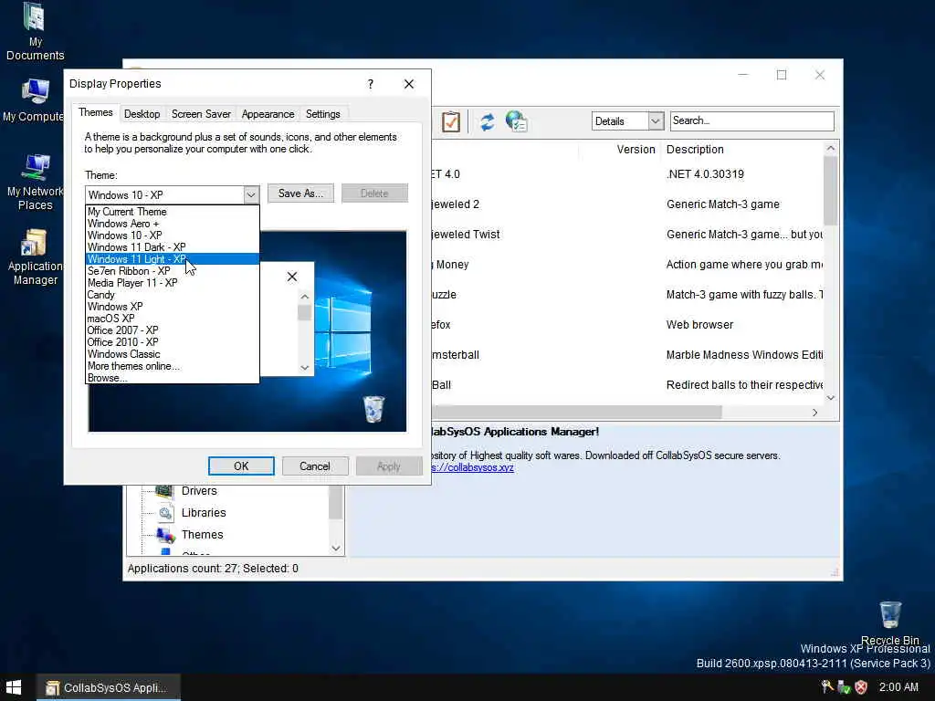Choose Candy theme

(x=173, y=295)
